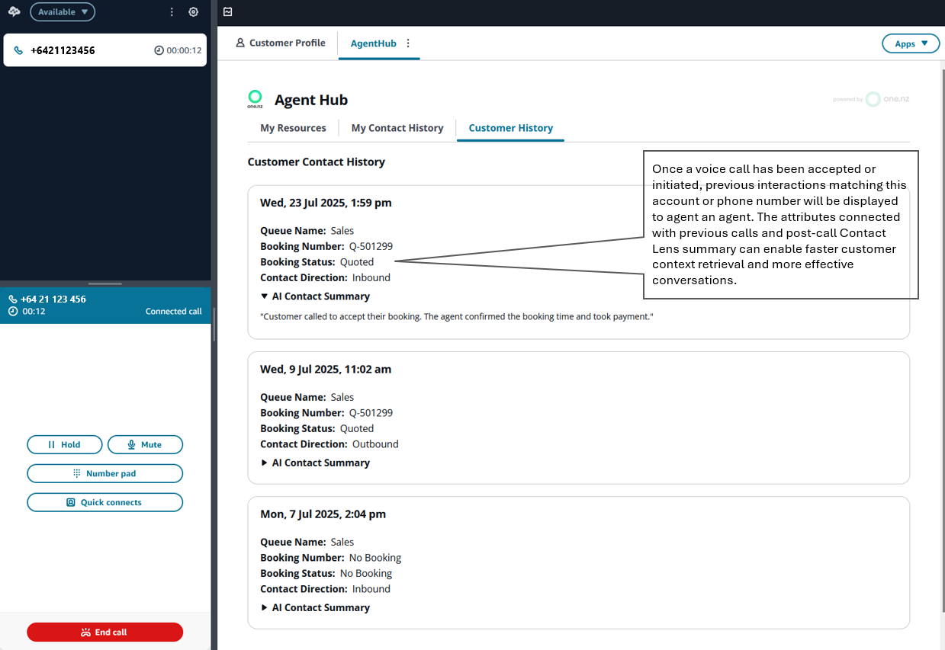945x650 pixels.
Task: Open the Available status dropdown
Action: (63, 12)
